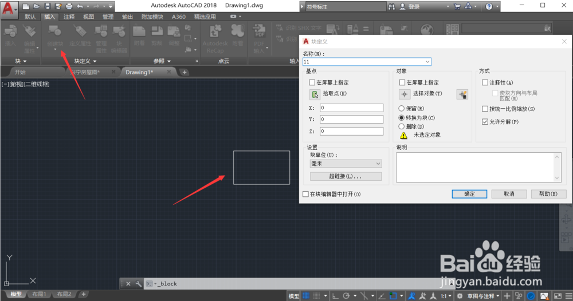Uncheck the 允许分解(P) checkbox
573x301 pixels.
point(485,122)
